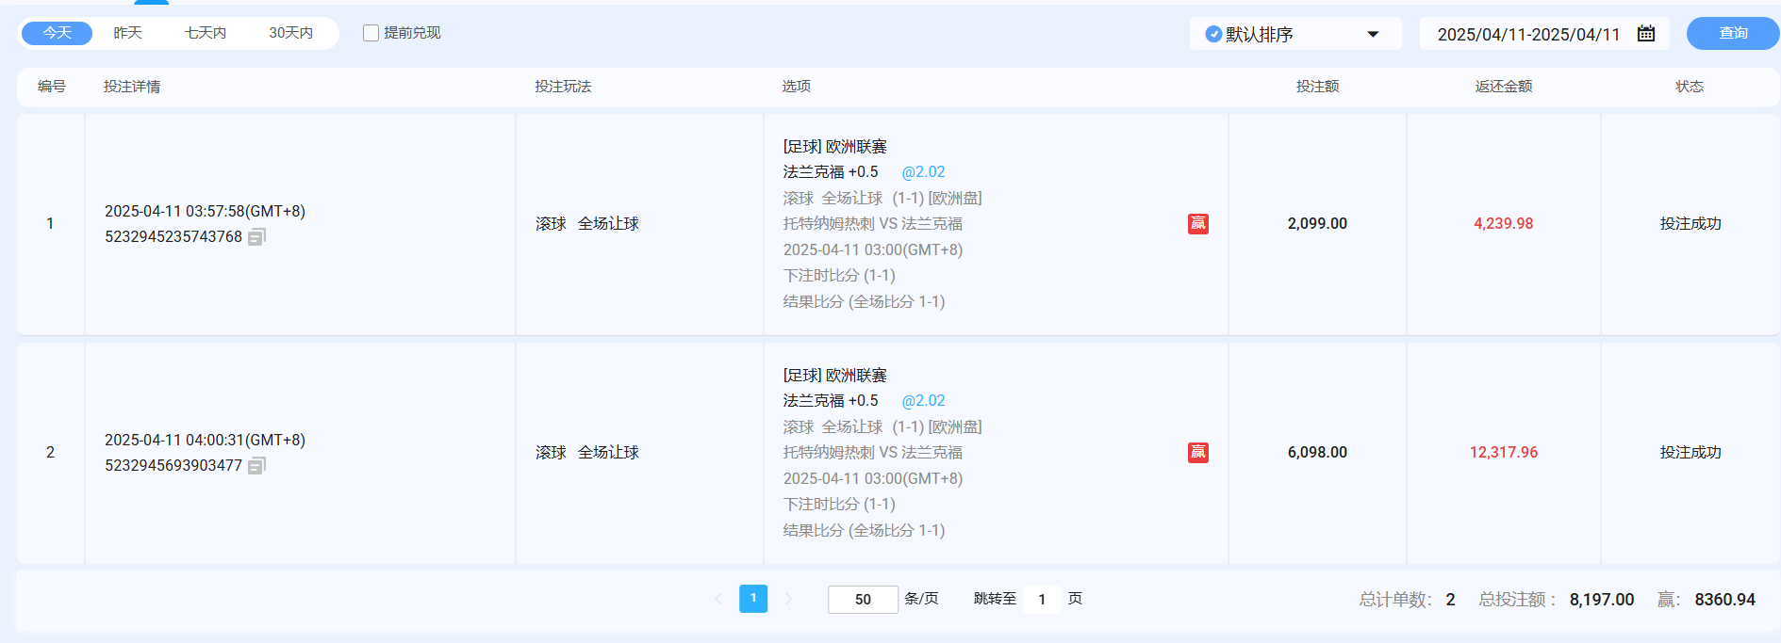This screenshot has width=1781, height=643.
Task: Click the blue checkmark beside 默认排序
Action: [x=1213, y=34]
